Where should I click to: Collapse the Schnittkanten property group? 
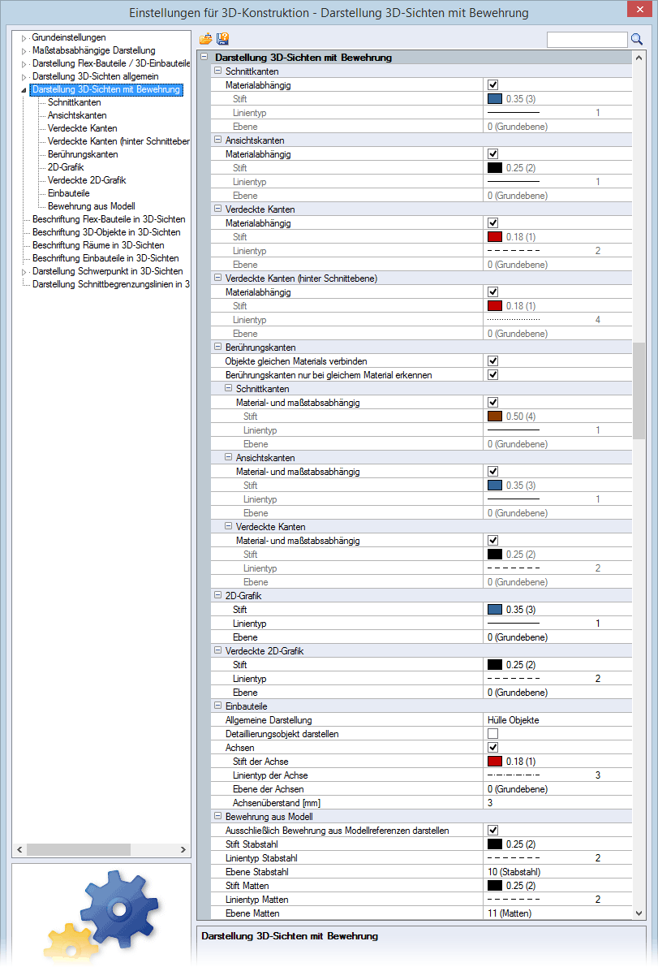tap(217, 71)
